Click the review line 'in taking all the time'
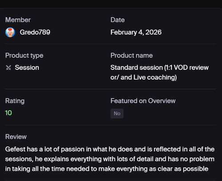Image resolution: width=222 pixels, height=181 pixels. (107, 169)
